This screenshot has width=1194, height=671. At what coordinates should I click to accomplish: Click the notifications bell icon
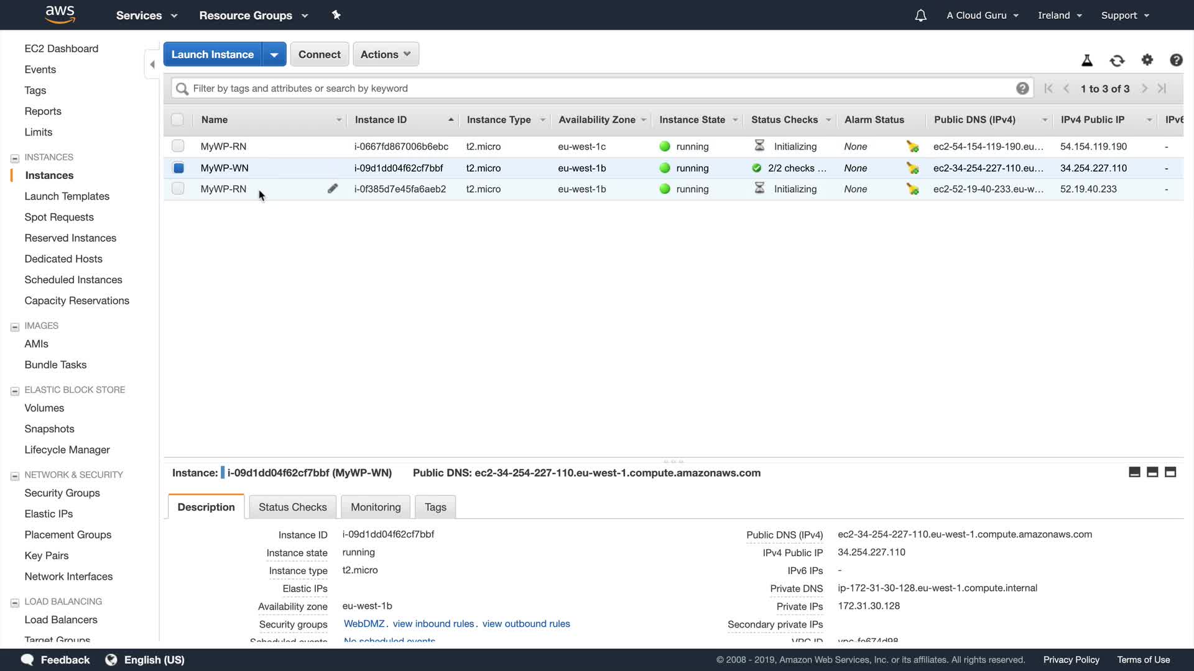click(x=920, y=16)
